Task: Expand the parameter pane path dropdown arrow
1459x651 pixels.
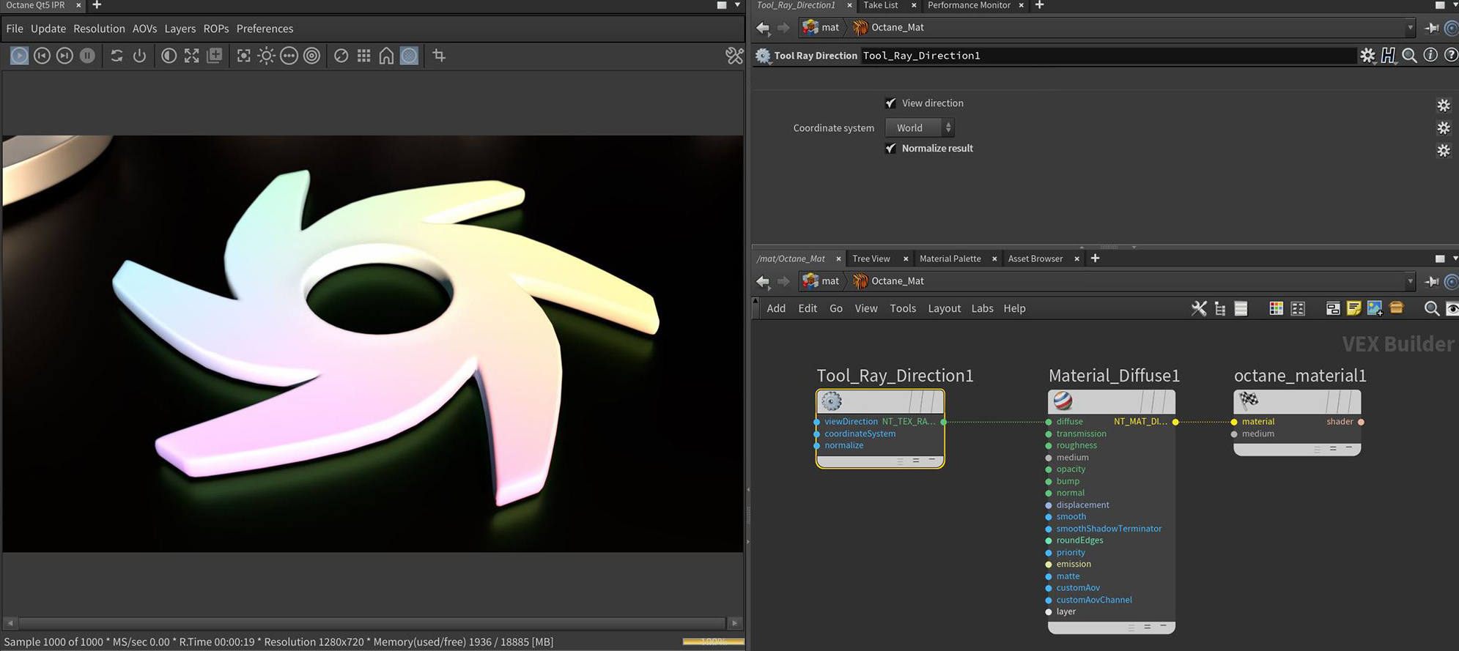Action: tap(1410, 28)
